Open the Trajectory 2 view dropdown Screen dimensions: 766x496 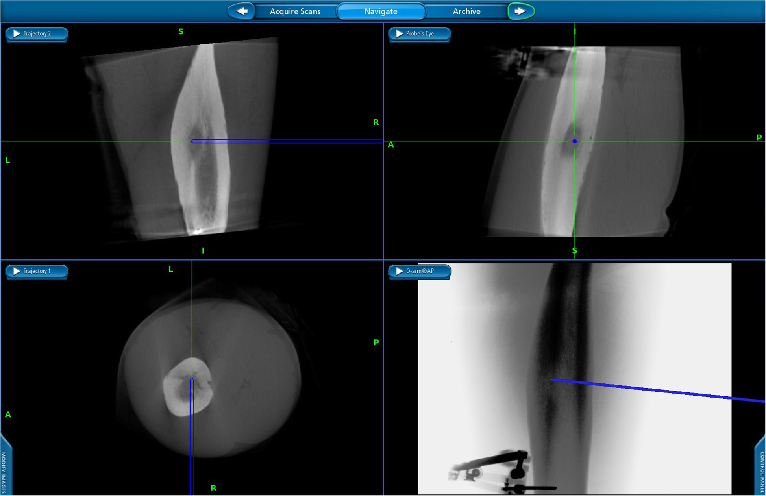(37, 34)
